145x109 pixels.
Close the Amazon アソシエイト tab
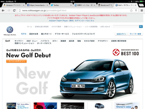pos(24,5)
